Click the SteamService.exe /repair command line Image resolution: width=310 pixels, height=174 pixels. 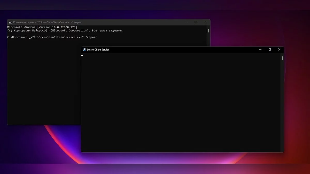point(52,37)
